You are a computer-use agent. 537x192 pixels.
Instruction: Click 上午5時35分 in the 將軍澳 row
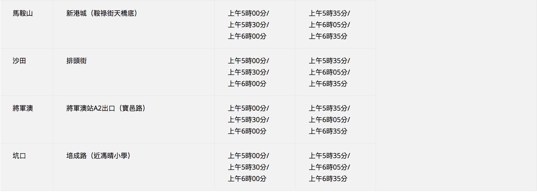click(328, 108)
